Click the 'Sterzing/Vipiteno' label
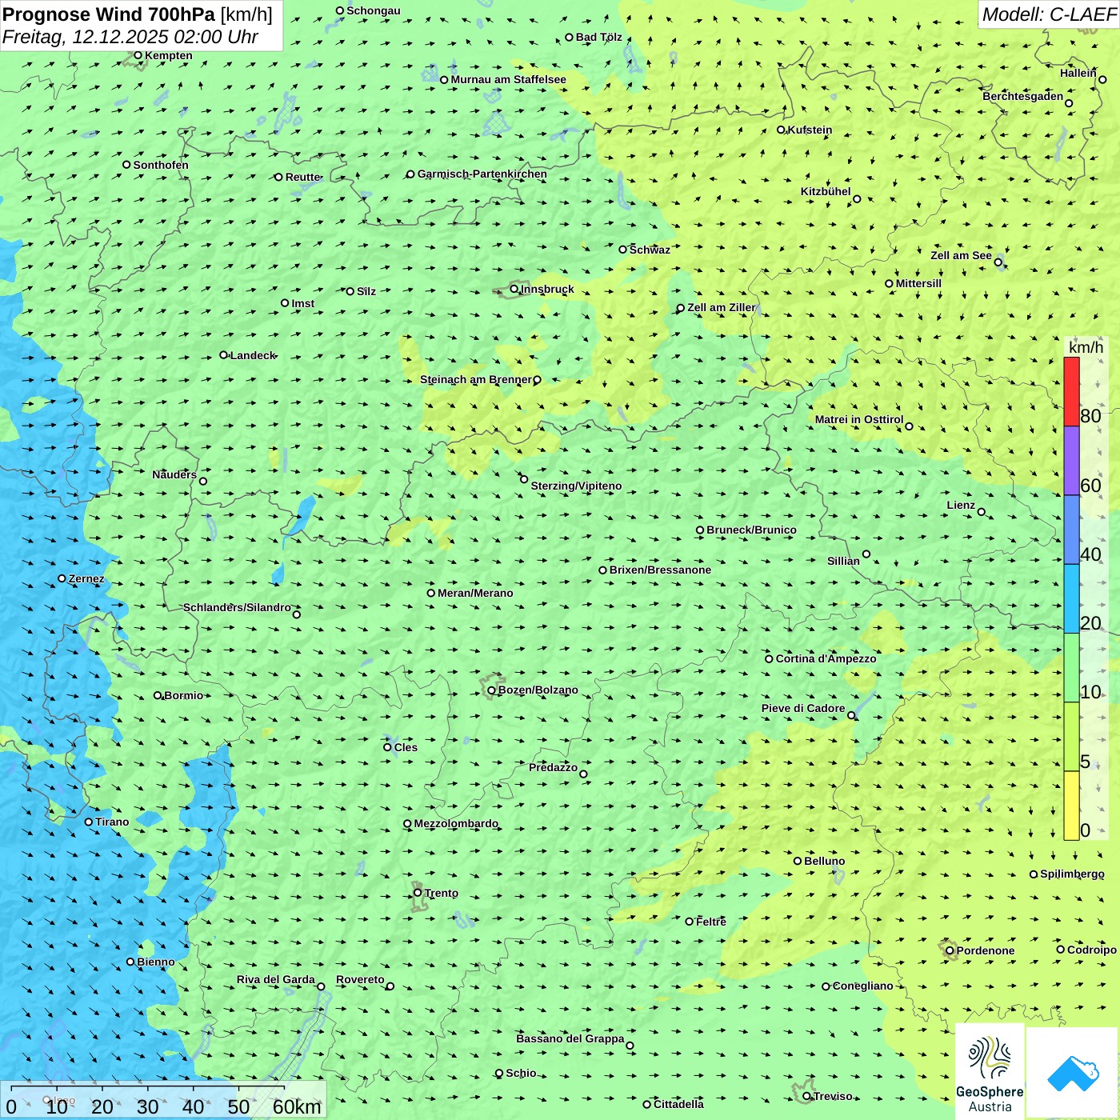This screenshot has width=1120, height=1120. click(x=576, y=486)
